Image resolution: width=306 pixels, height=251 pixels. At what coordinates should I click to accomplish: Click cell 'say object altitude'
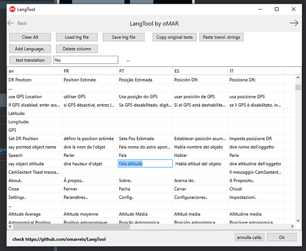35,164
